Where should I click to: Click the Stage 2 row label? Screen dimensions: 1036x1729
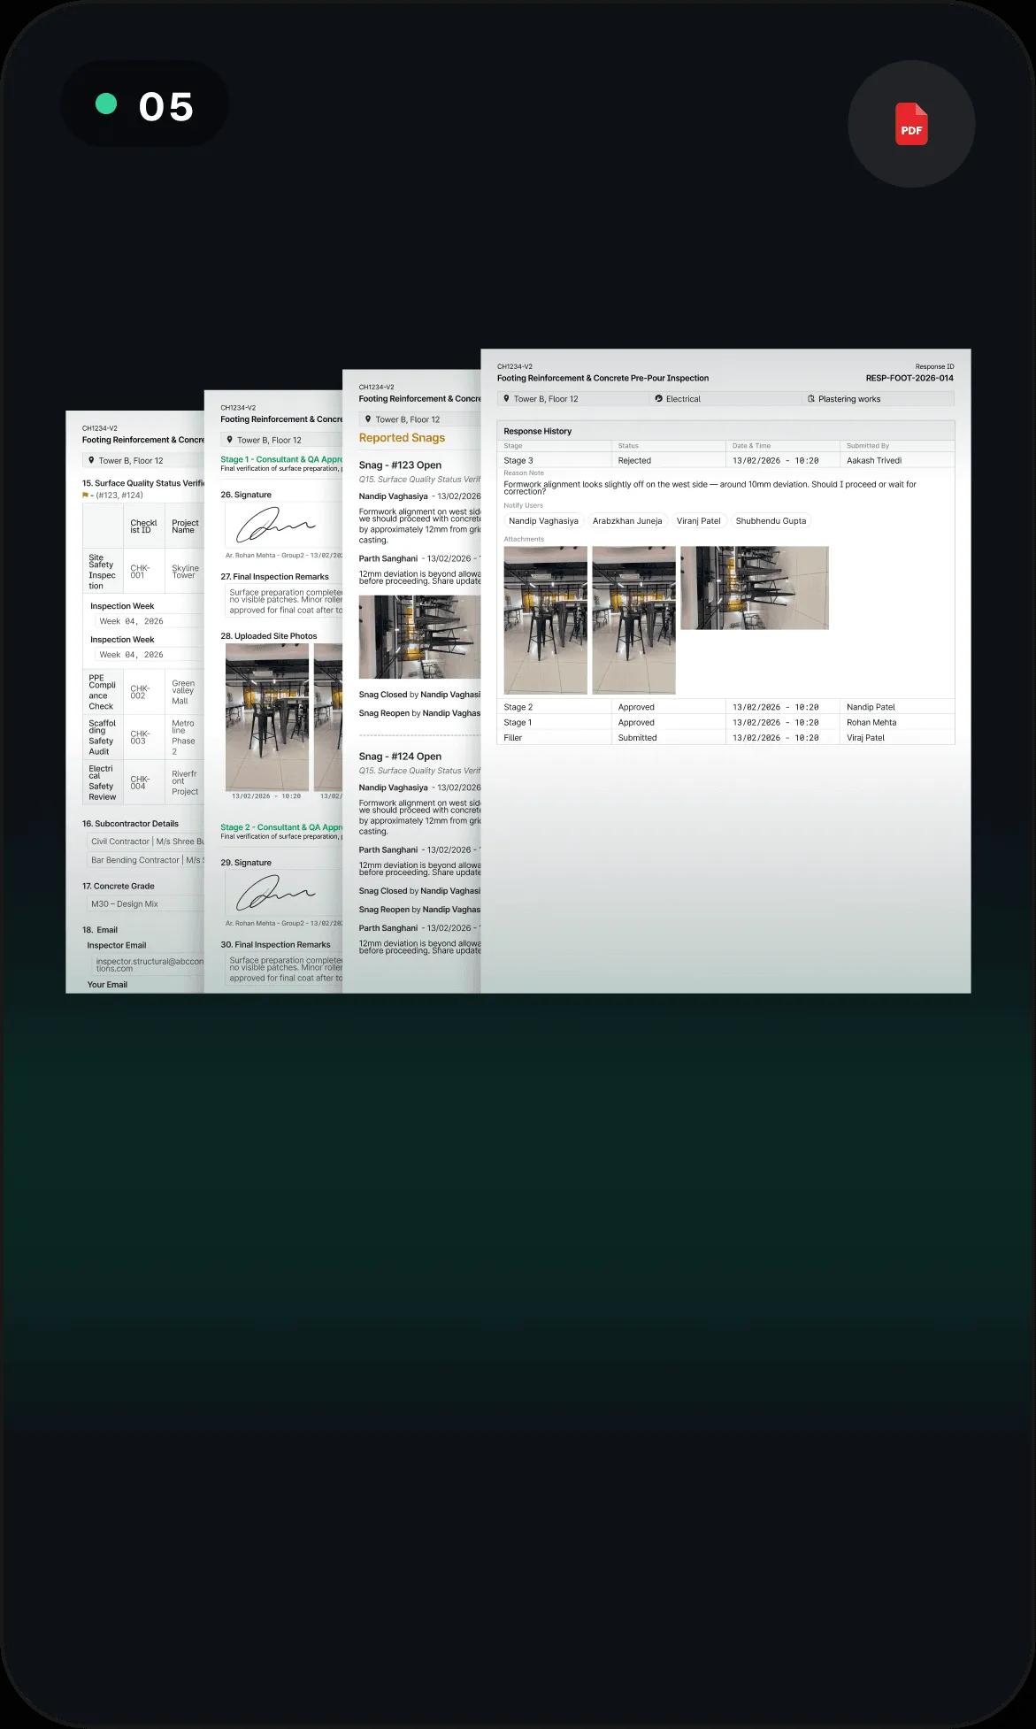[518, 707]
